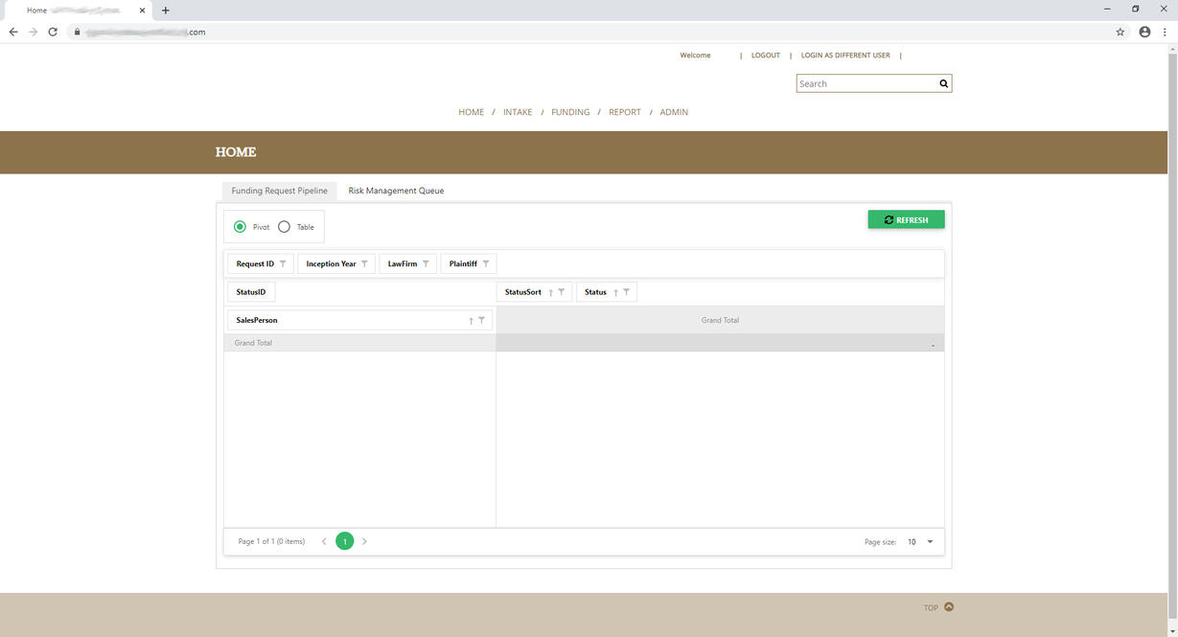Click the StatusSort sort arrow icon
This screenshot has width=1178, height=637.
click(x=550, y=292)
